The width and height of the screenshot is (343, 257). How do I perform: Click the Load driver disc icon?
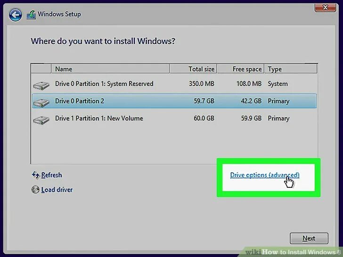tap(35, 190)
